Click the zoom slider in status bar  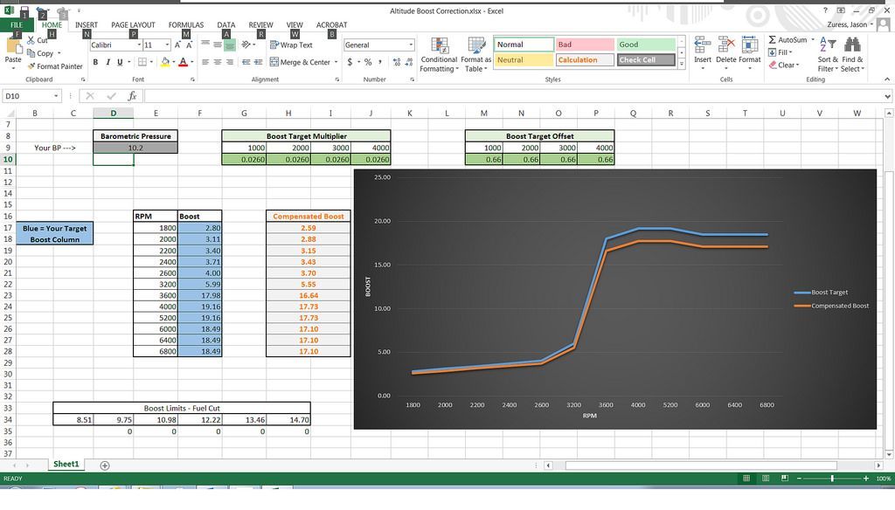pyautogui.click(x=831, y=479)
